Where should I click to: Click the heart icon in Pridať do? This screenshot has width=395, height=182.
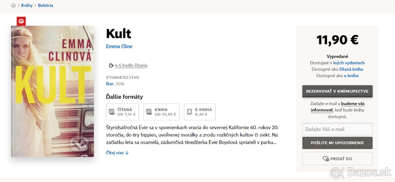pyautogui.click(x=326, y=159)
